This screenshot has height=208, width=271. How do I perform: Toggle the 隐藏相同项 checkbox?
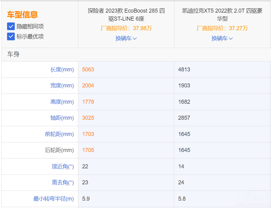tap(11, 26)
